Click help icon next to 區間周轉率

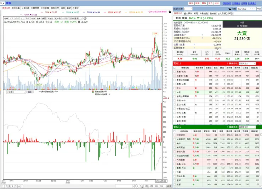194,48
